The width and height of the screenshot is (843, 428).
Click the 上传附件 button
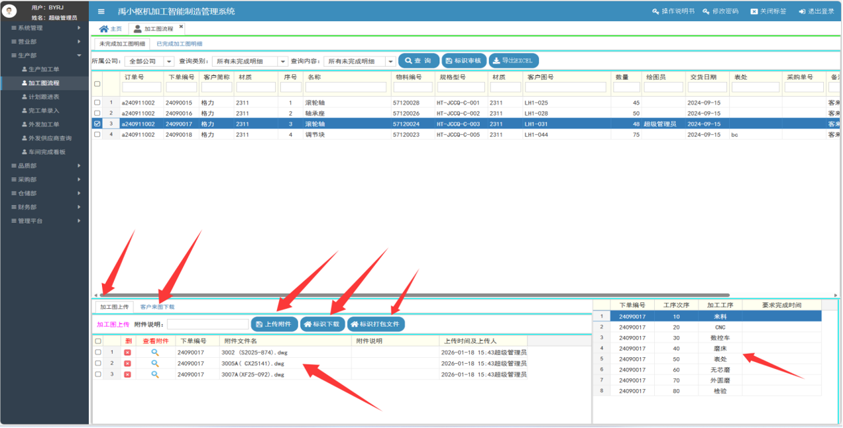(x=274, y=324)
